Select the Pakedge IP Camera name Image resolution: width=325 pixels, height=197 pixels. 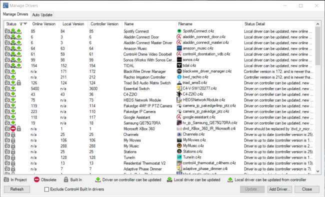139,111
